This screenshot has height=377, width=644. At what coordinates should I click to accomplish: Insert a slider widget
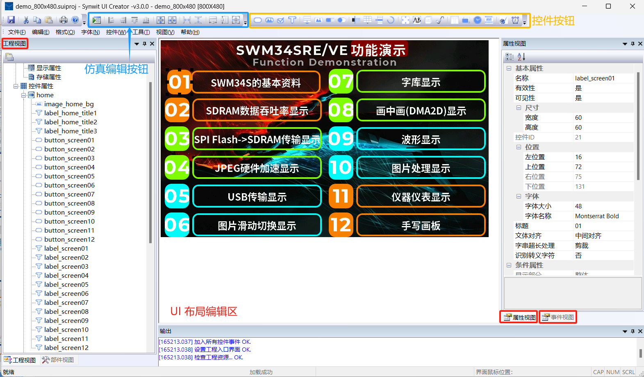point(356,20)
